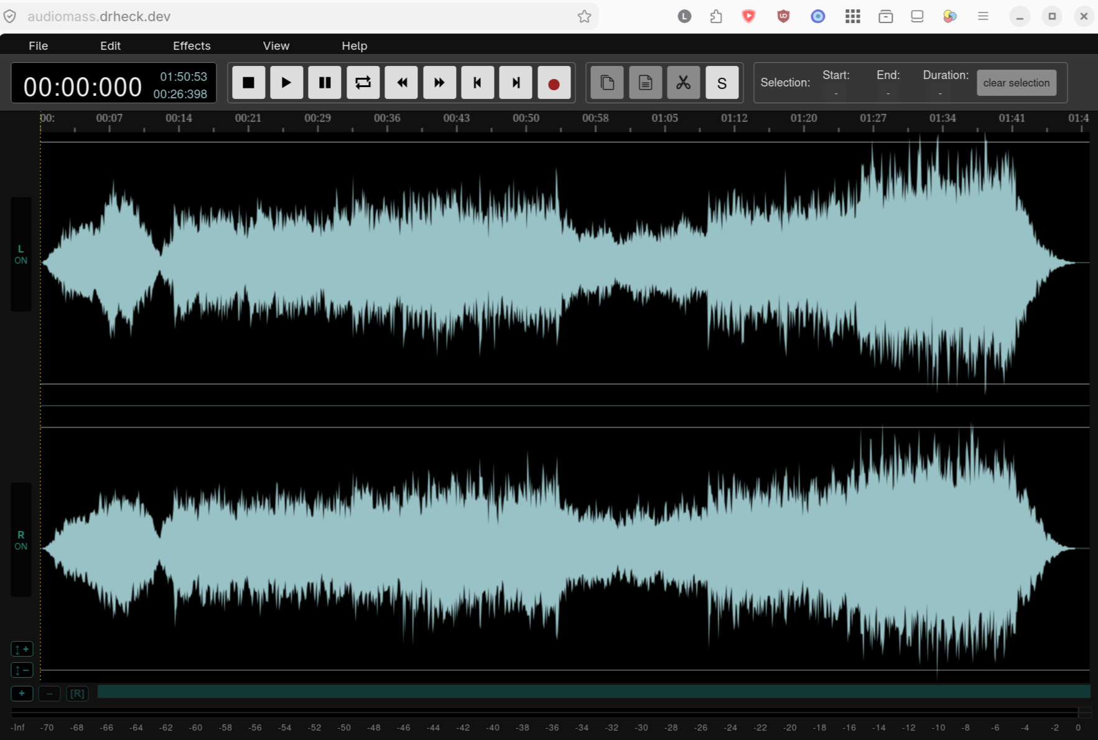The image size is (1098, 740).
Task: Bookmark this page with star icon
Action: (x=584, y=16)
